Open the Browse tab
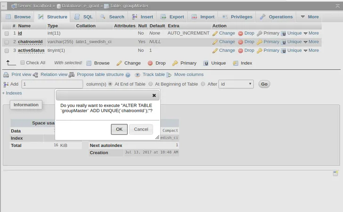Image resolution: width=343 pixels, height=212 pixels. click(x=18, y=17)
